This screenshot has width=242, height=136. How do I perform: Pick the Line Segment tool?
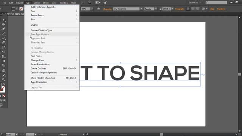(3, 34)
